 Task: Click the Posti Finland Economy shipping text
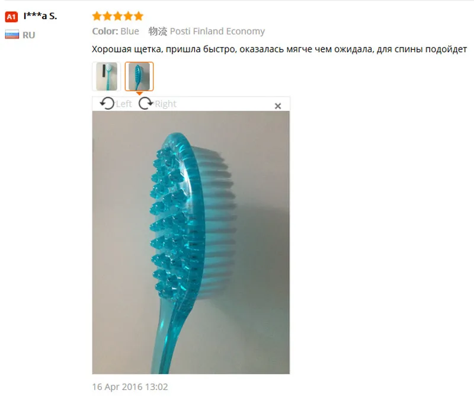click(x=217, y=31)
